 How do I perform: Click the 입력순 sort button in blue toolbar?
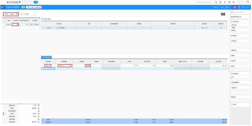215,7
